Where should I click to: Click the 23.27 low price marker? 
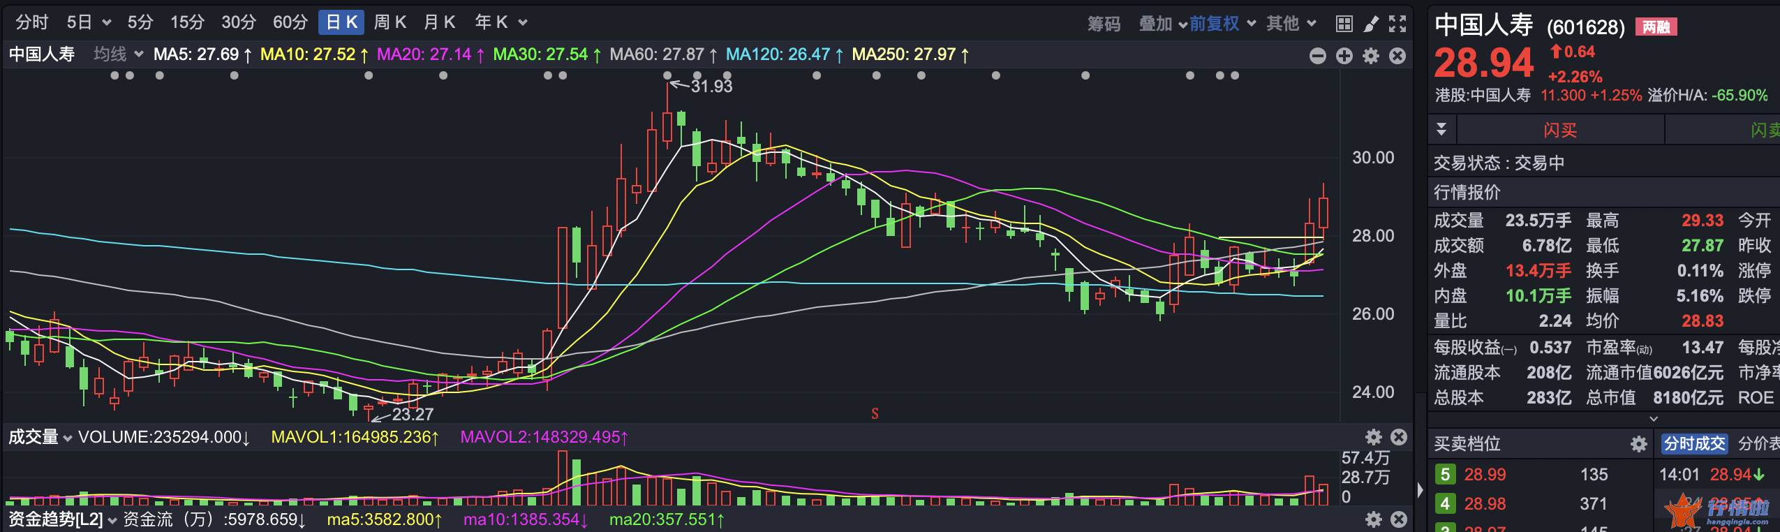point(413,414)
